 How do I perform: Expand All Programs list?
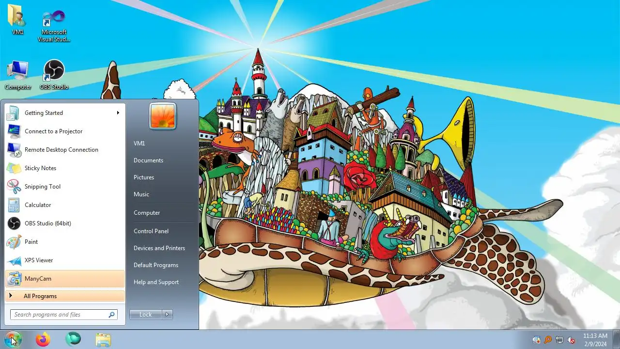point(64,296)
